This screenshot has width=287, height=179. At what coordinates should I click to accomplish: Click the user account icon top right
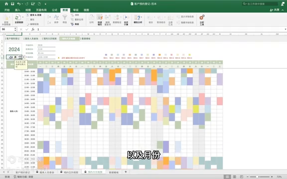tap(283, 3)
